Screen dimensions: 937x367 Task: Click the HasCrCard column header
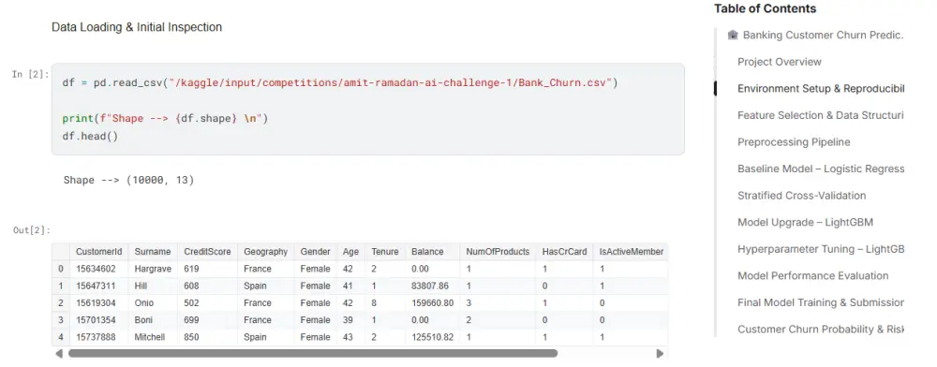coord(565,252)
